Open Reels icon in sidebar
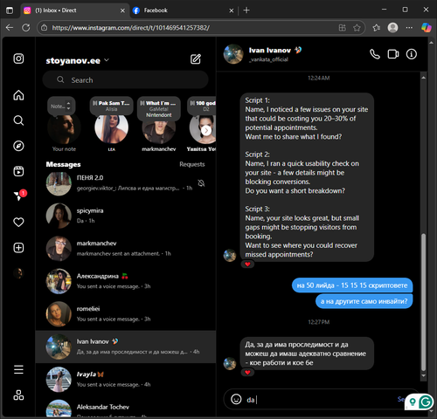The image size is (437, 419). (18, 171)
